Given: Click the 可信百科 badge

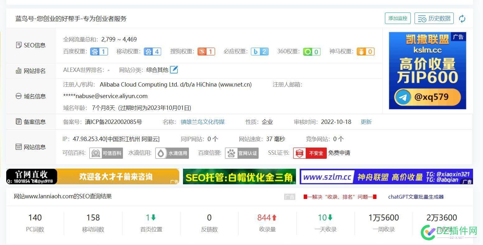Looking at the screenshot, I should coord(106,153).
